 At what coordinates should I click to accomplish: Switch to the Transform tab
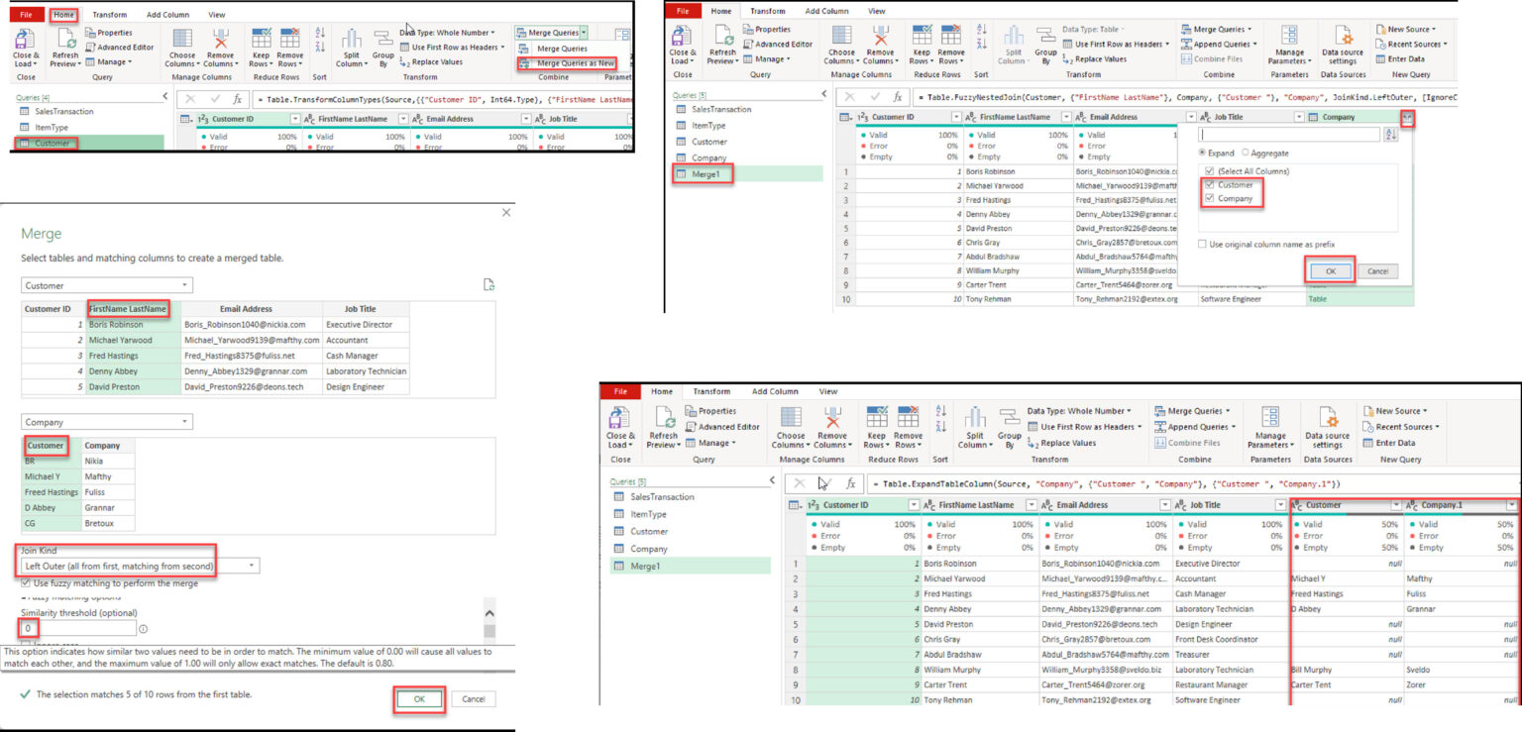109,14
